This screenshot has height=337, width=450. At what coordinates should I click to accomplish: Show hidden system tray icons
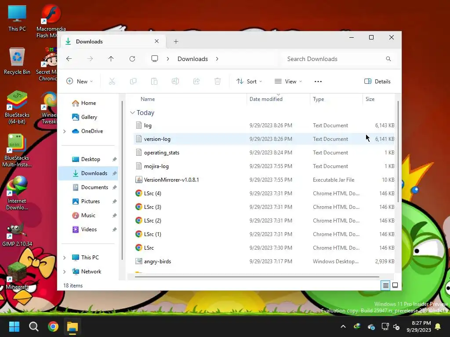[343, 326]
